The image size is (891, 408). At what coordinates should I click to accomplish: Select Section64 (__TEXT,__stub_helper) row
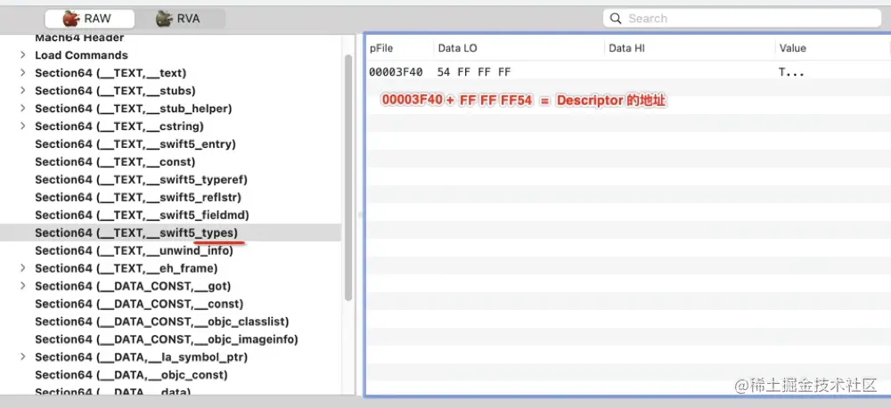pyautogui.click(x=170, y=108)
